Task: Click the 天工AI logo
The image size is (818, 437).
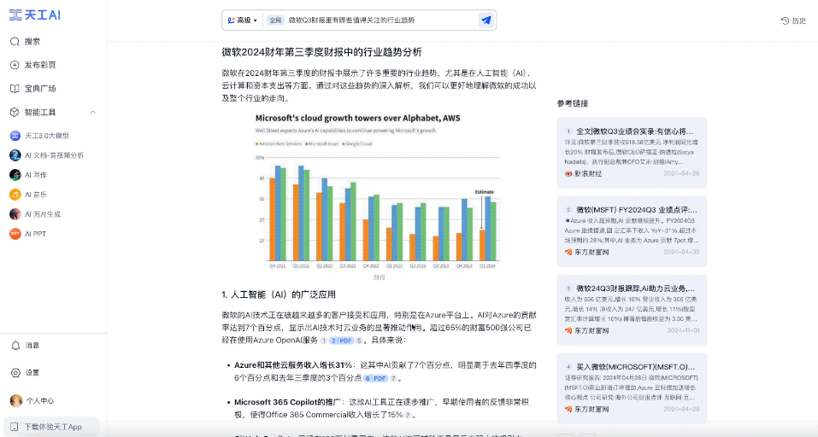Action: [35, 15]
